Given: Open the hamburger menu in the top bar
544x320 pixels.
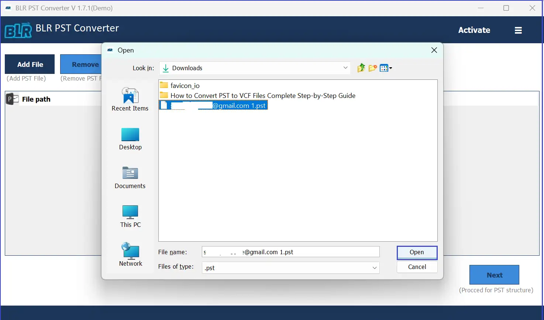Looking at the screenshot, I should click(x=518, y=30).
